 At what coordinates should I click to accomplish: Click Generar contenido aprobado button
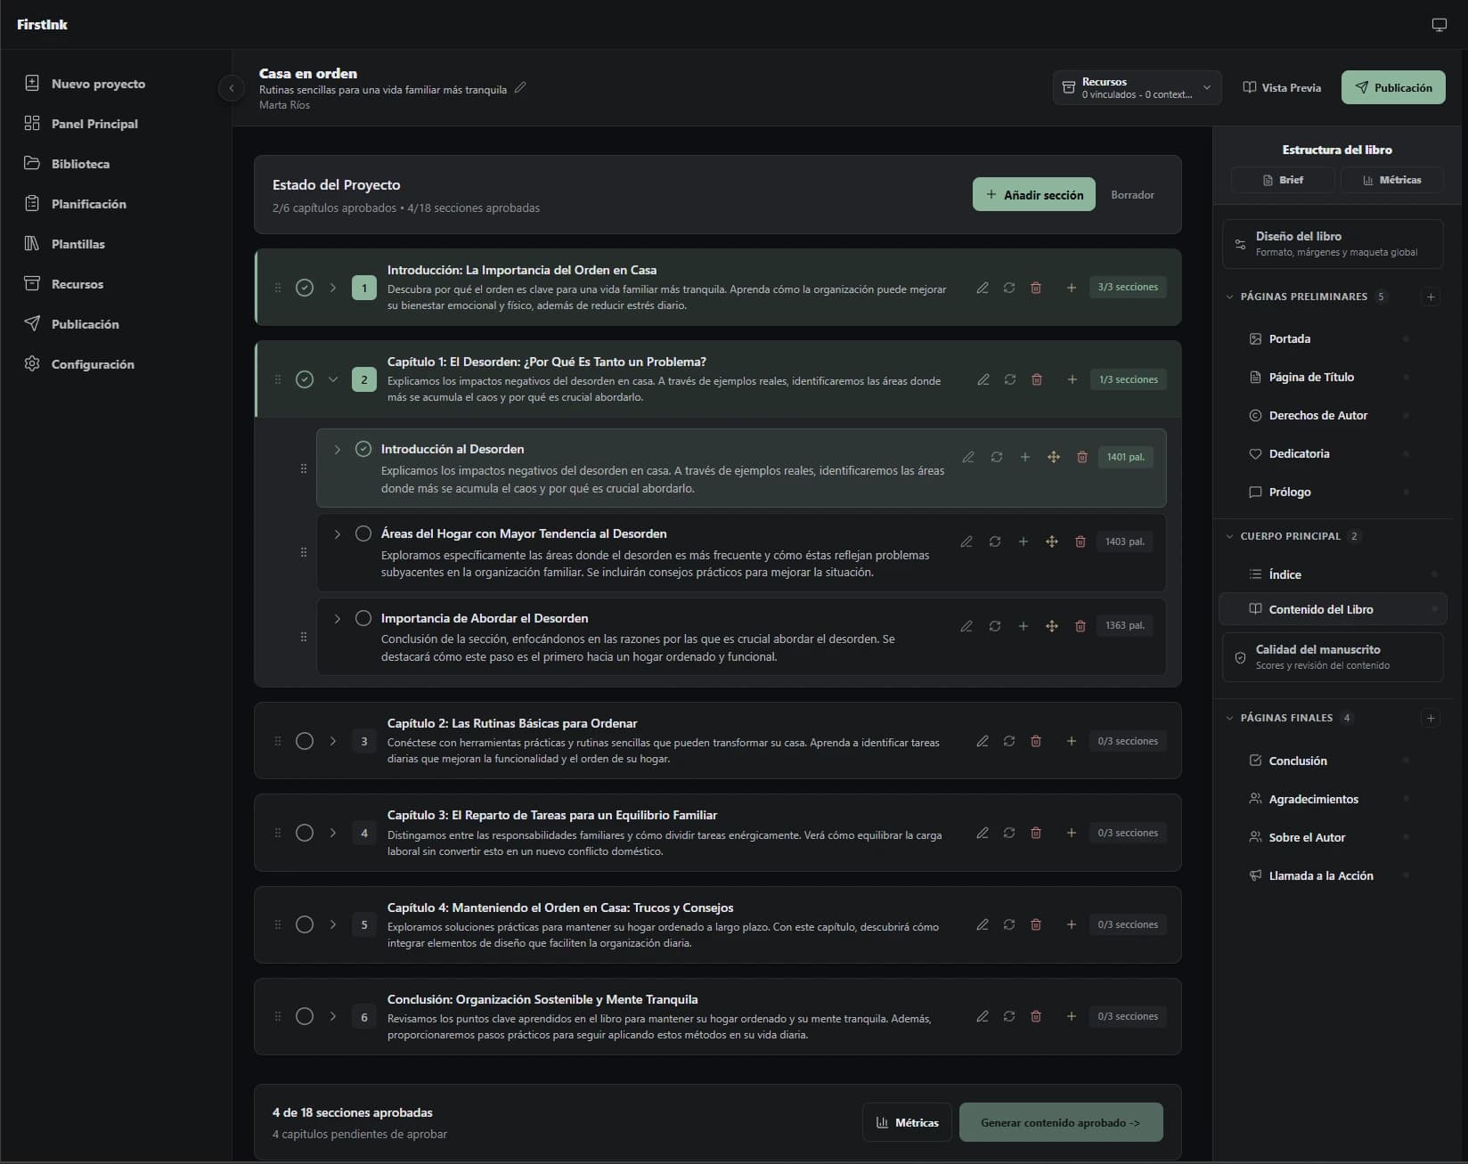tap(1061, 1122)
